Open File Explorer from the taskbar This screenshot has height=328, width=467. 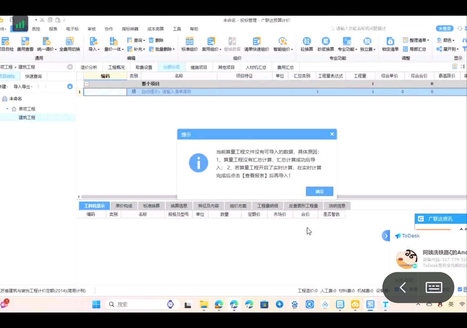point(204,304)
